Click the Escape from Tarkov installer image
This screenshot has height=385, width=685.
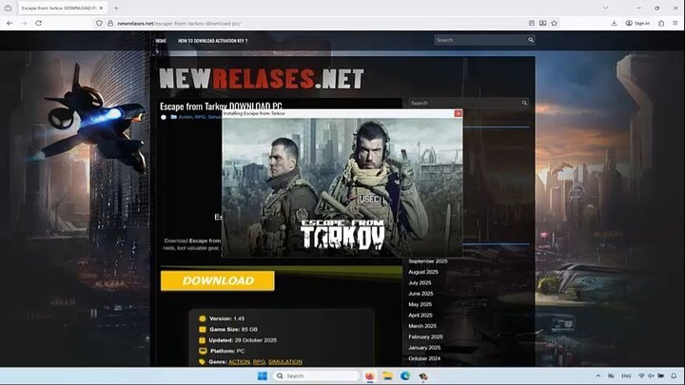[342, 187]
